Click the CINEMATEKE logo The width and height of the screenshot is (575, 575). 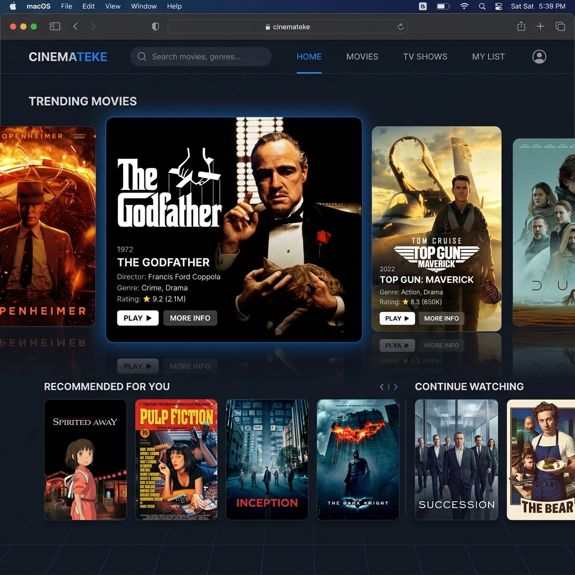point(68,57)
